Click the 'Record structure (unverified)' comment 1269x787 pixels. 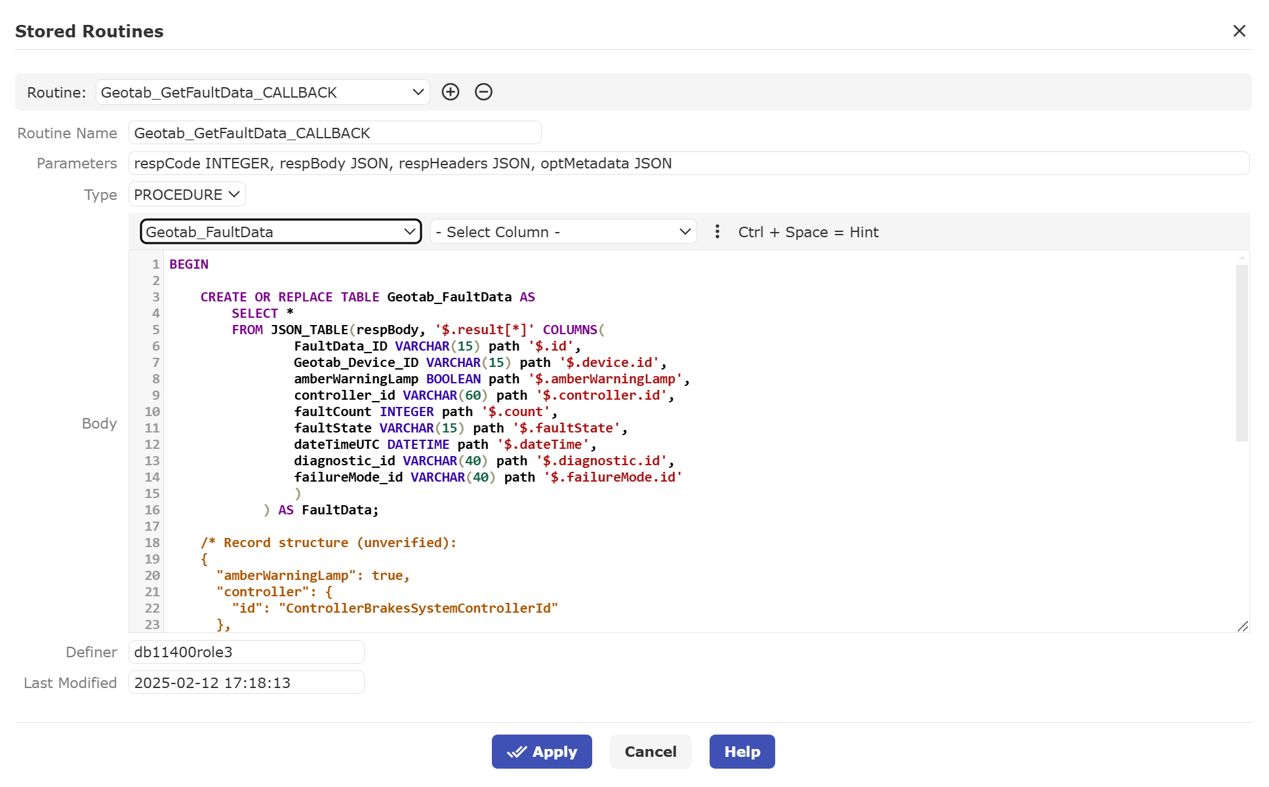tap(329, 543)
